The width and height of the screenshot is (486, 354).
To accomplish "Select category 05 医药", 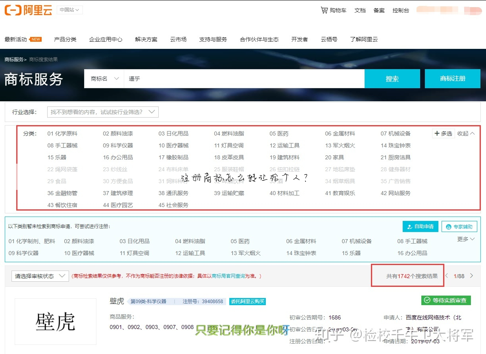I will pos(279,133).
